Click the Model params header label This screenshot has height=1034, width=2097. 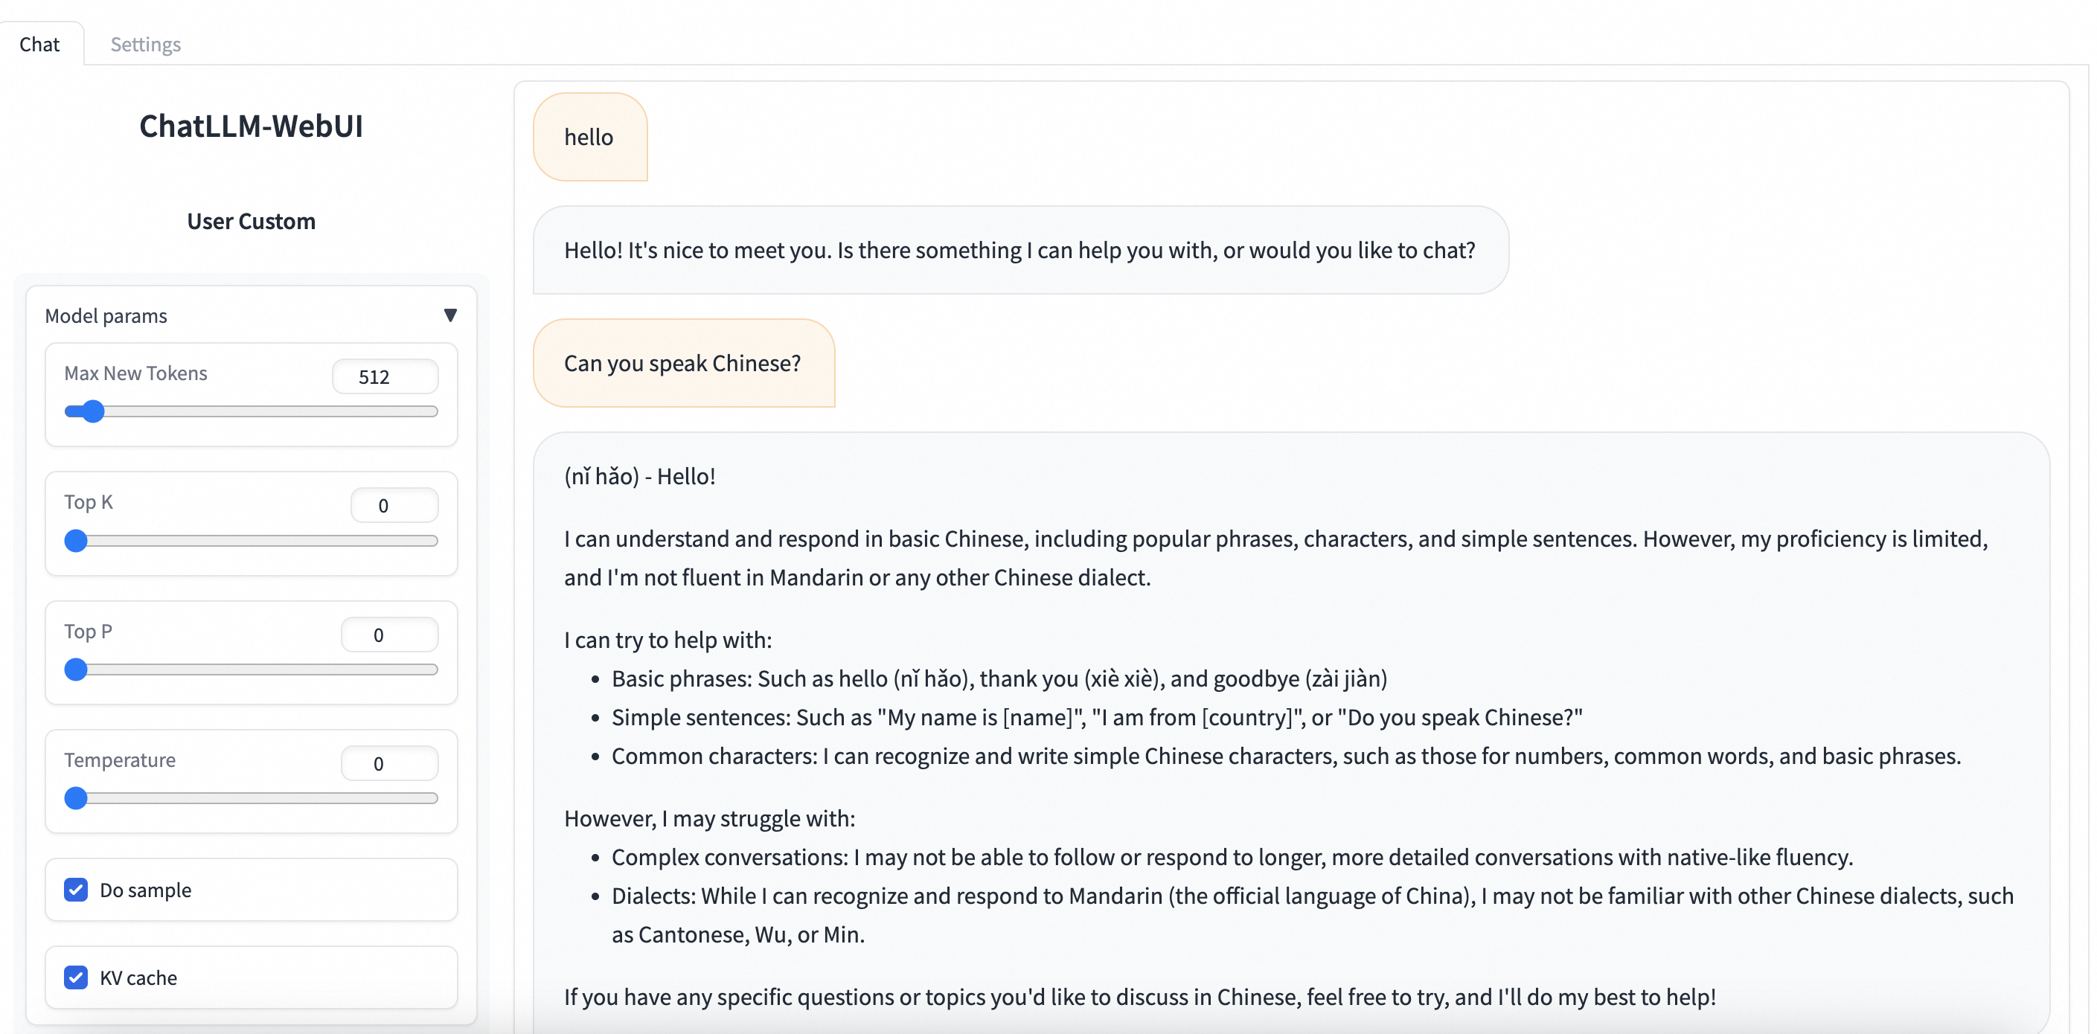pyautogui.click(x=106, y=315)
